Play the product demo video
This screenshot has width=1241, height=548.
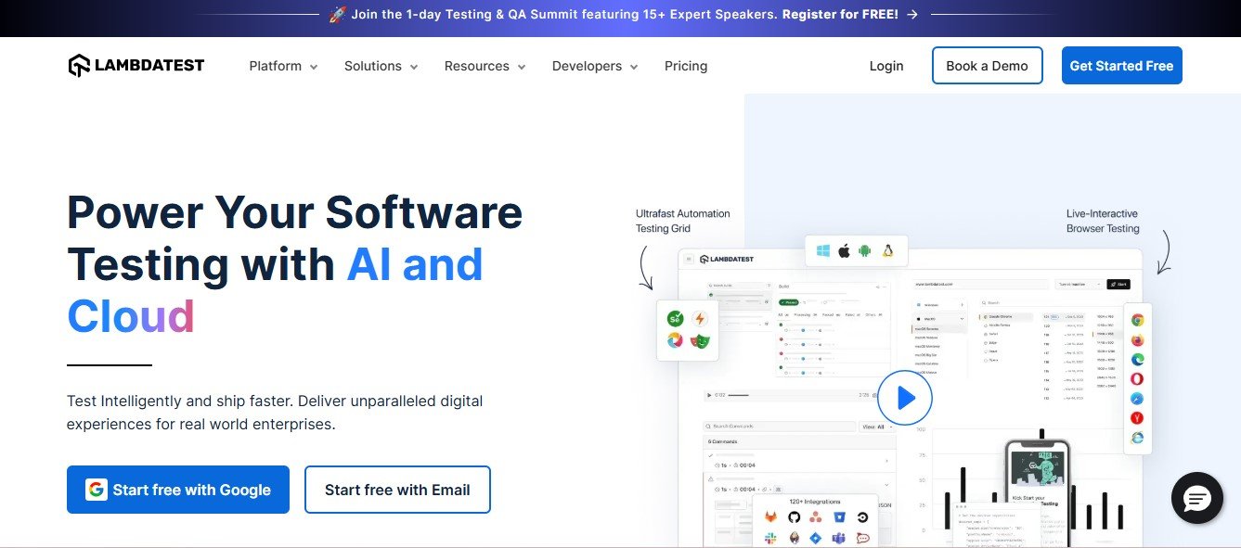coord(905,397)
